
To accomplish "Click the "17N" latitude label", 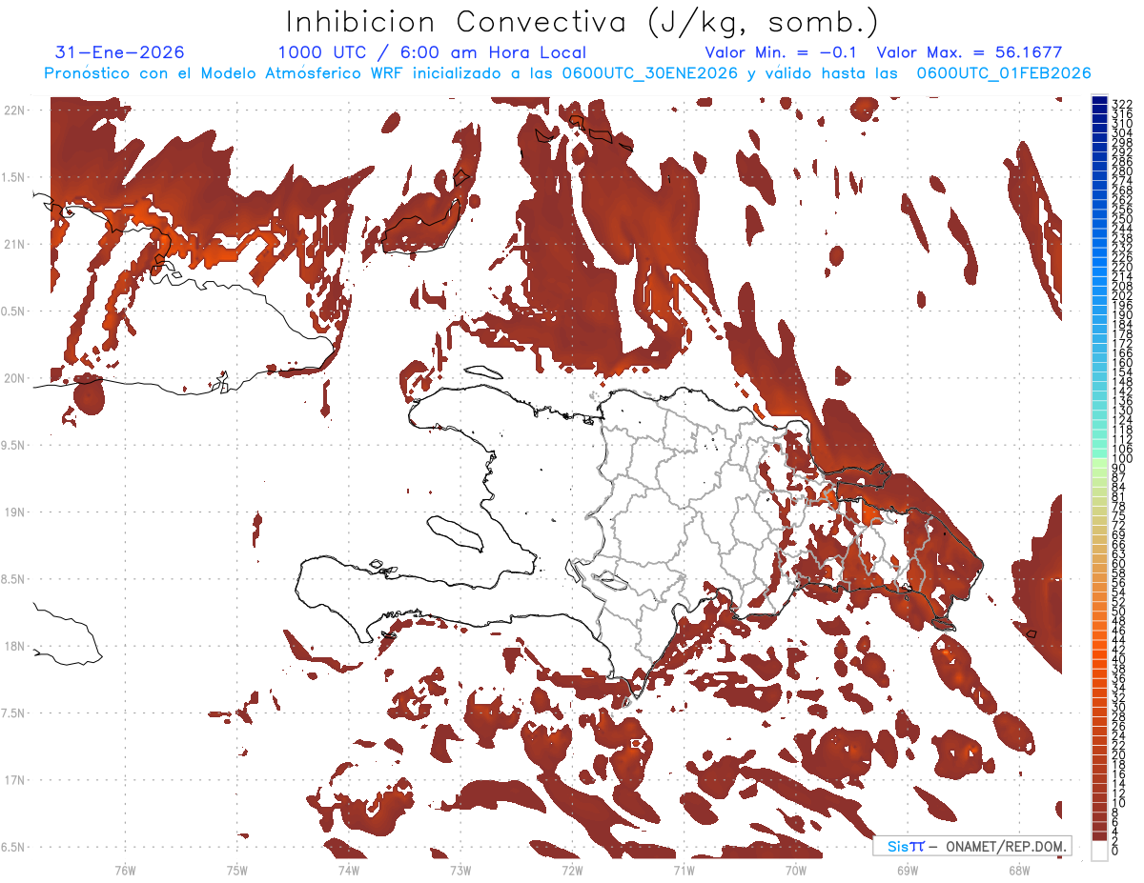I will point(14,780).
